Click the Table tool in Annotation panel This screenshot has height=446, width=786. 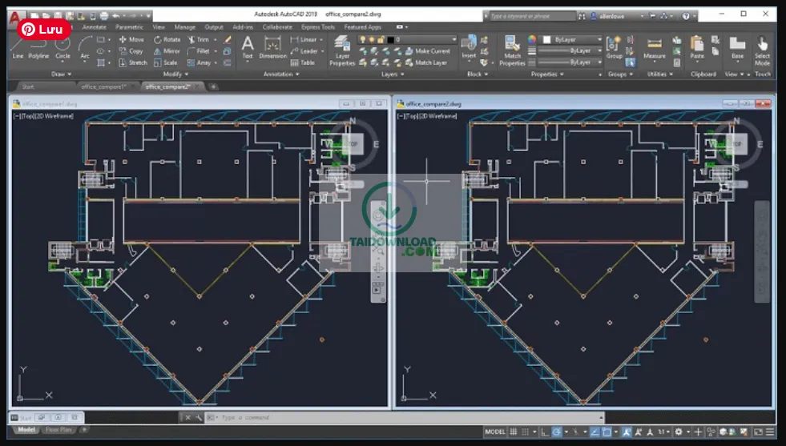(303, 62)
